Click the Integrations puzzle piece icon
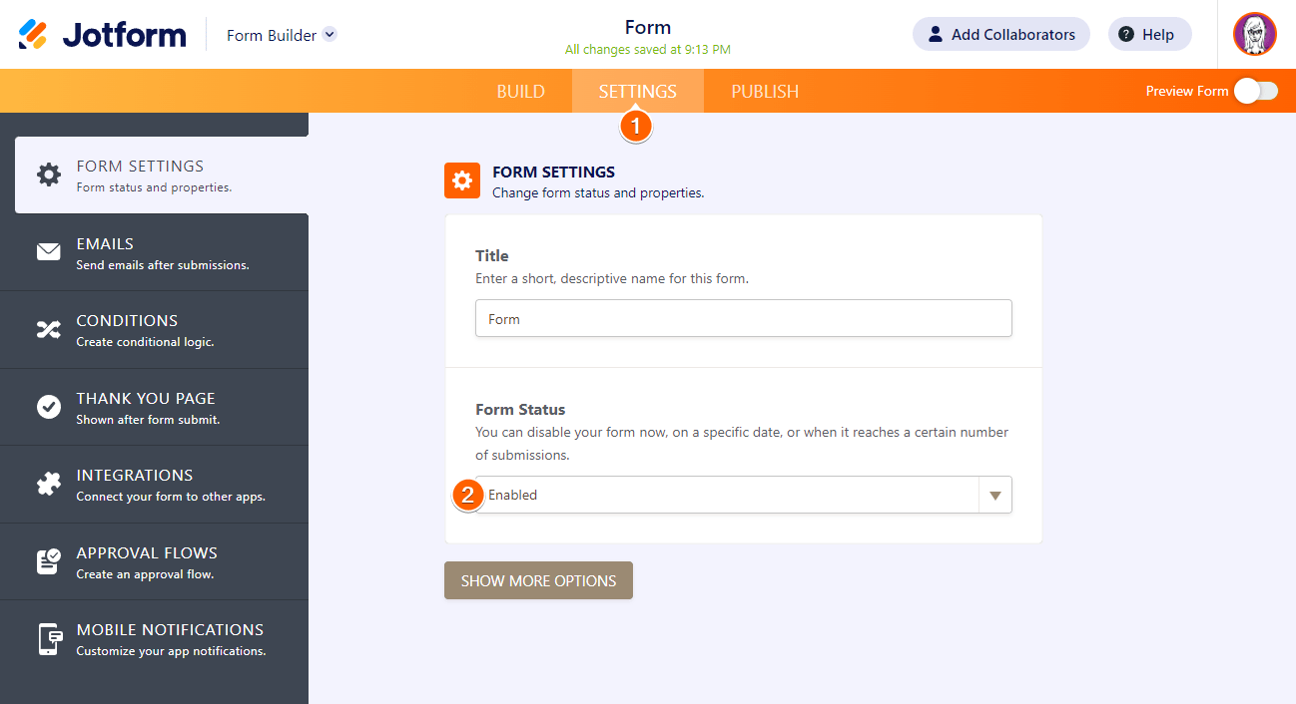Image resolution: width=1296 pixels, height=704 pixels. click(48, 484)
